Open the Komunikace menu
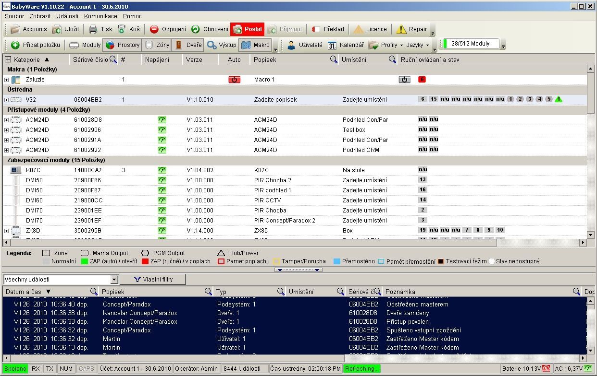Screen dimensions: 597x376 coord(100,16)
